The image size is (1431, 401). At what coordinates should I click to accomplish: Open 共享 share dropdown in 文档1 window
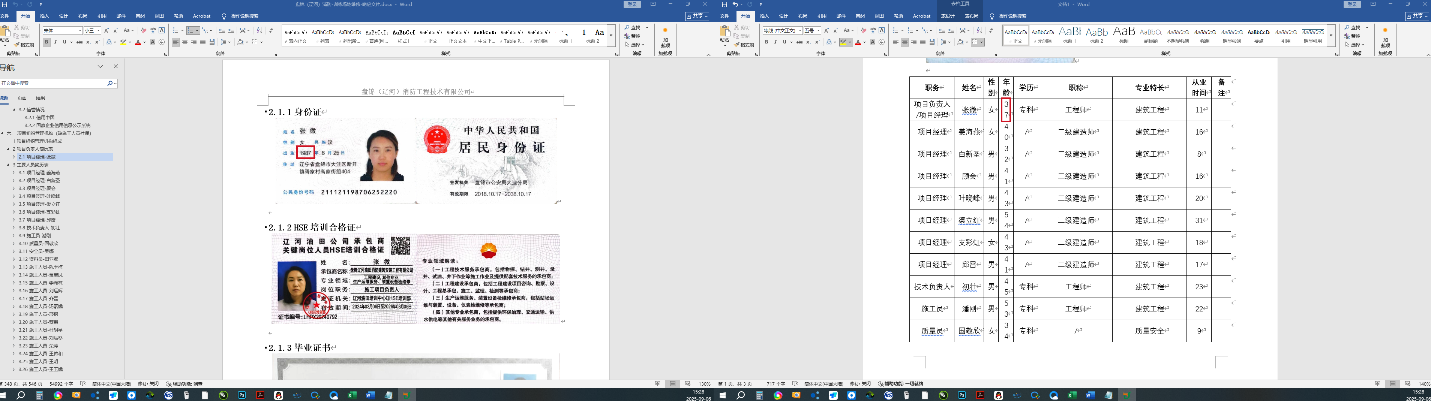click(x=1416, y=16)
